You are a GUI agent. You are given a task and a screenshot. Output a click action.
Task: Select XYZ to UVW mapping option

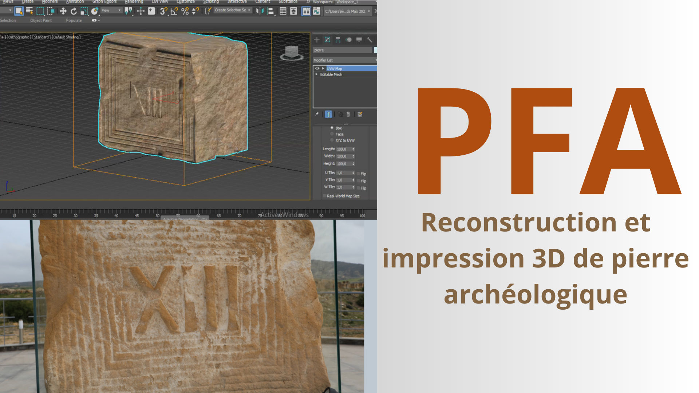point(332,140)
